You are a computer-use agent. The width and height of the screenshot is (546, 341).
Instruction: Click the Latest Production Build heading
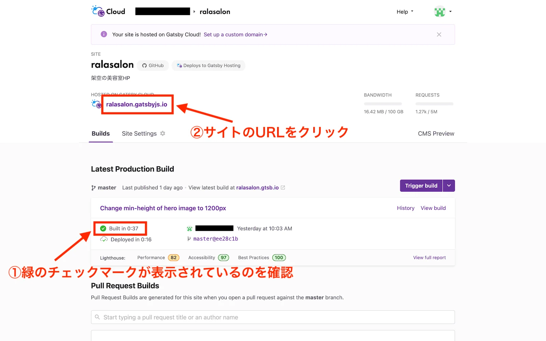132,169
